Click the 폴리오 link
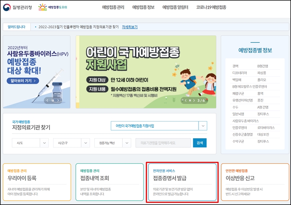291x205 pixels. point(262,80)
